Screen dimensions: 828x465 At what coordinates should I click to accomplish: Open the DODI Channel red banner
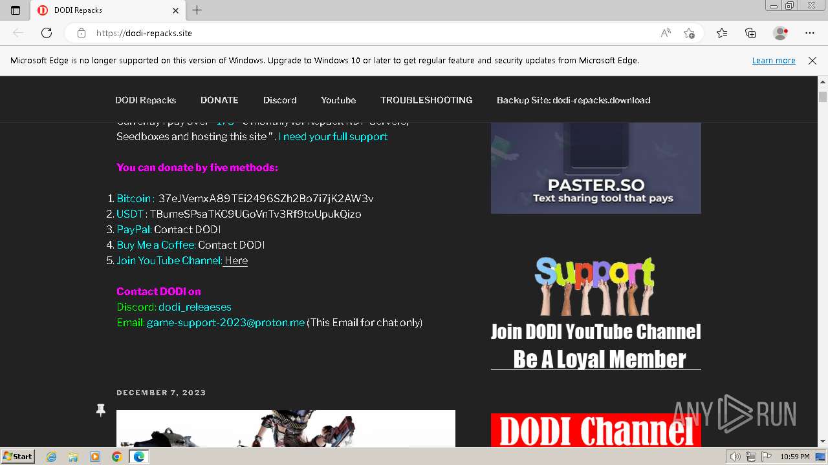click(x=596, y=430)
